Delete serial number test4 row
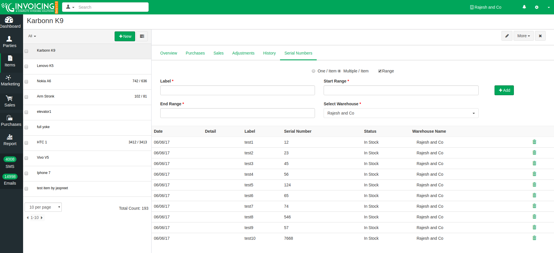 (534, 174)
